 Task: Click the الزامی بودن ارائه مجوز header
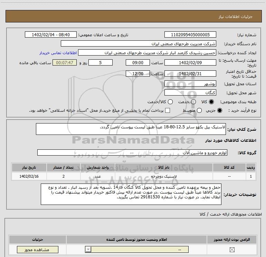pyautogui.click(x=232, y=239)
